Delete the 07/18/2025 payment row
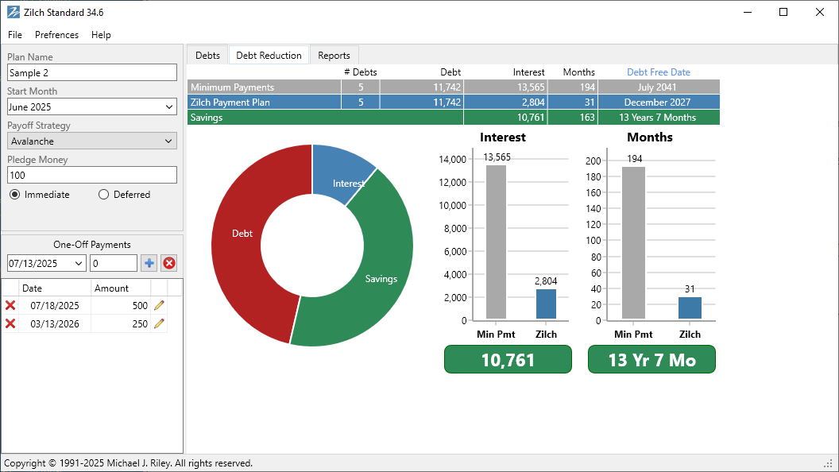Image resolution: width=839 pixels, height=472 pixels. (x=10, y=306)
